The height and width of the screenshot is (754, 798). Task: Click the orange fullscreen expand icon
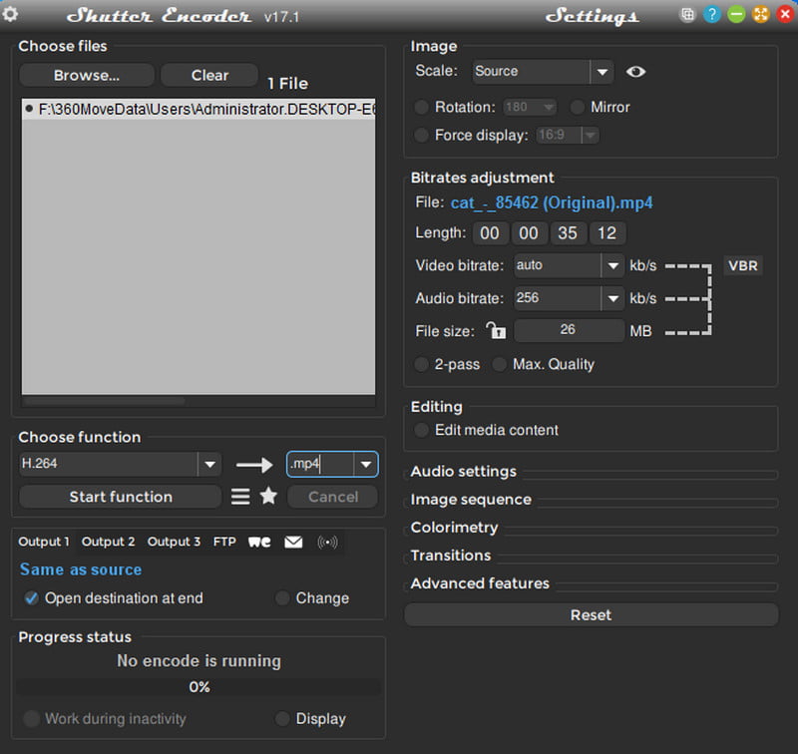point(760,14)
